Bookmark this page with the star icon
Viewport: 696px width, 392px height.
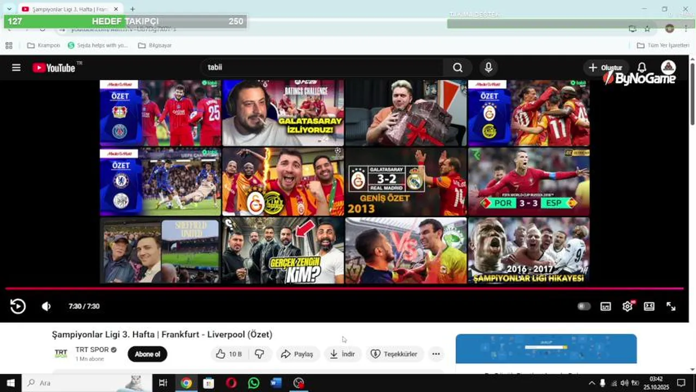click(x=648, y=28)
